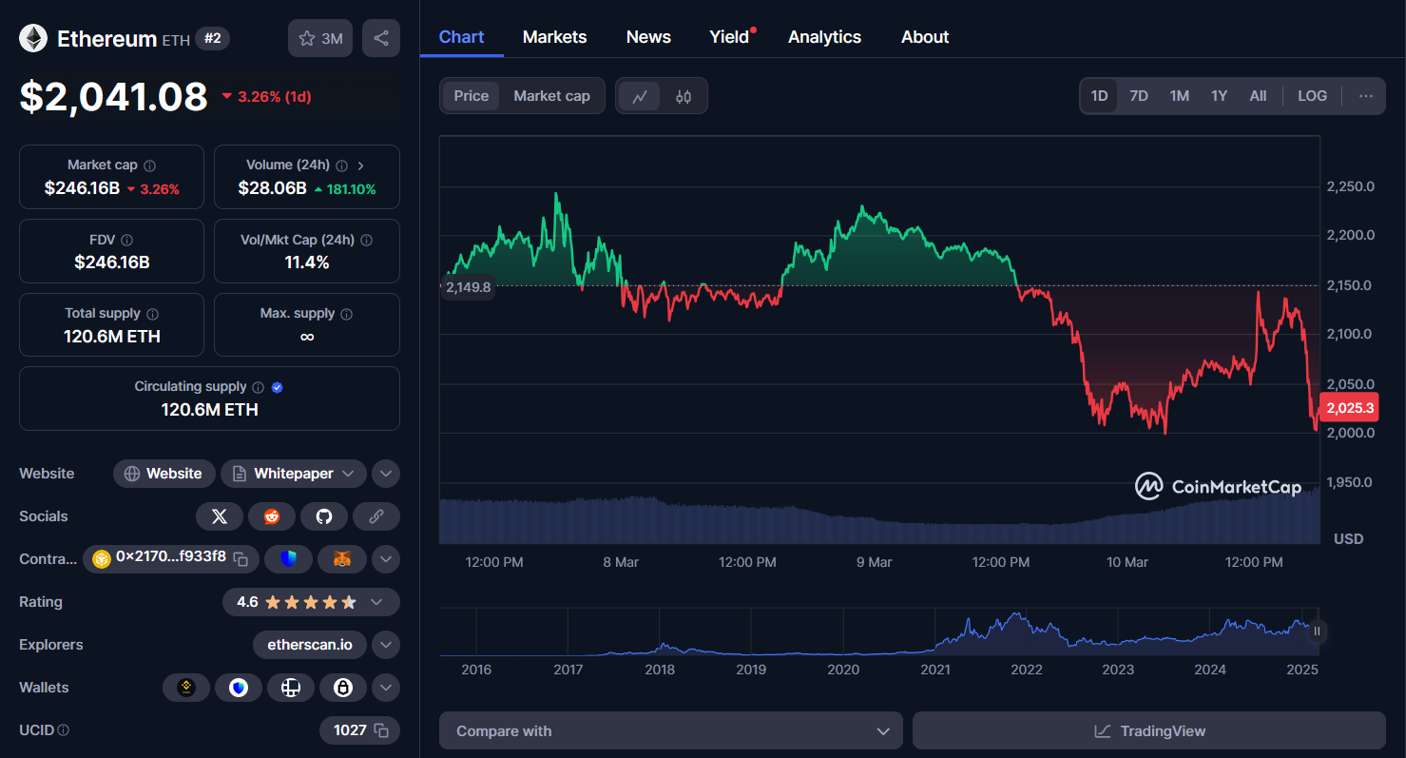The width and height of the screenshot is (1406, 758).
Task: Click the MetaMask fox icon
Action: (x=342, y=559)
